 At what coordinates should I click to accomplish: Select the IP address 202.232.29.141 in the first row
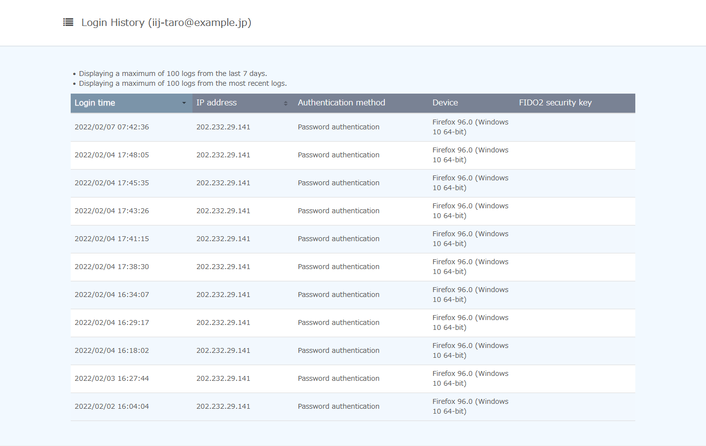click(223, 126)
